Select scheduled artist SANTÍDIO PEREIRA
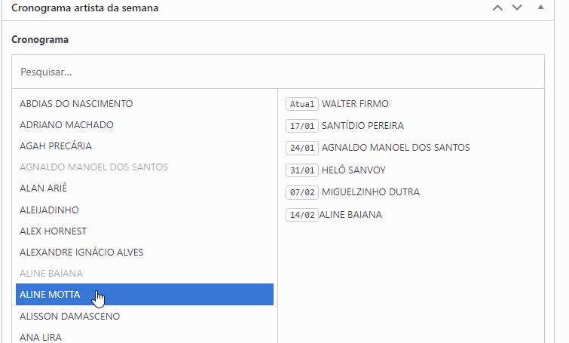Screen dimensions: 569x343 363,126
